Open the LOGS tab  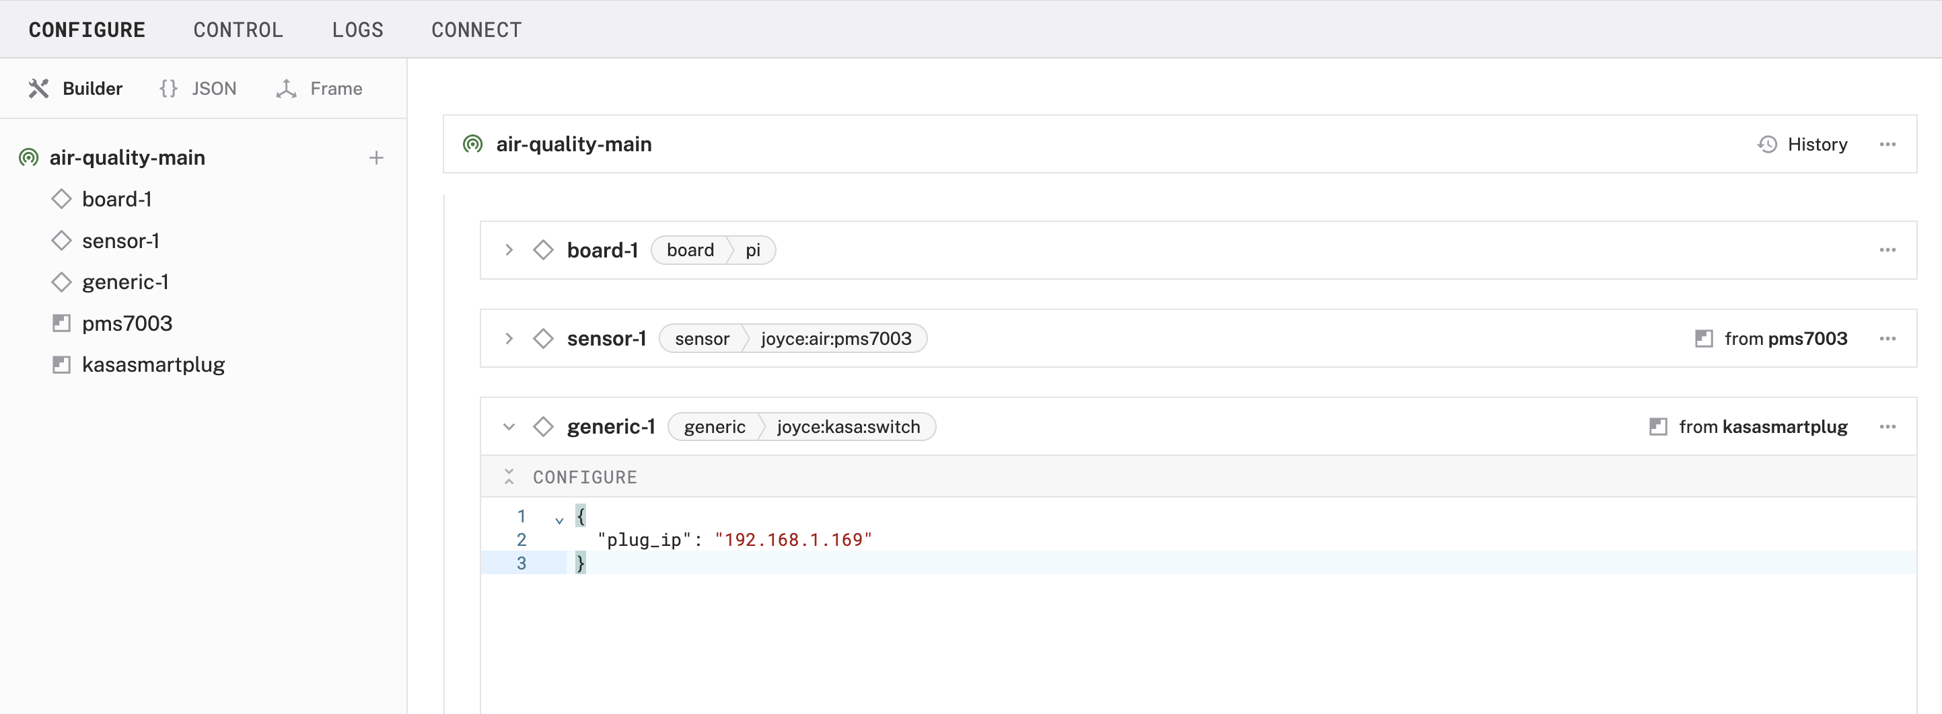pos(357,30)
